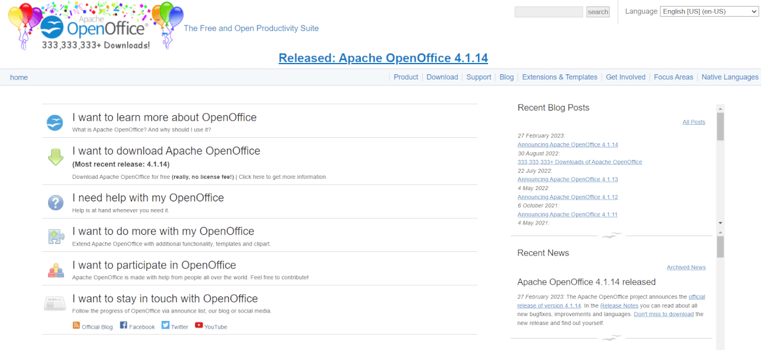Open the home menu item
This screenshot has width=761, height=350.
[x=19, y=77]
